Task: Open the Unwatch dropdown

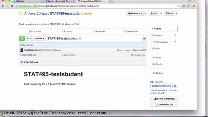Action: click(135, 13)
